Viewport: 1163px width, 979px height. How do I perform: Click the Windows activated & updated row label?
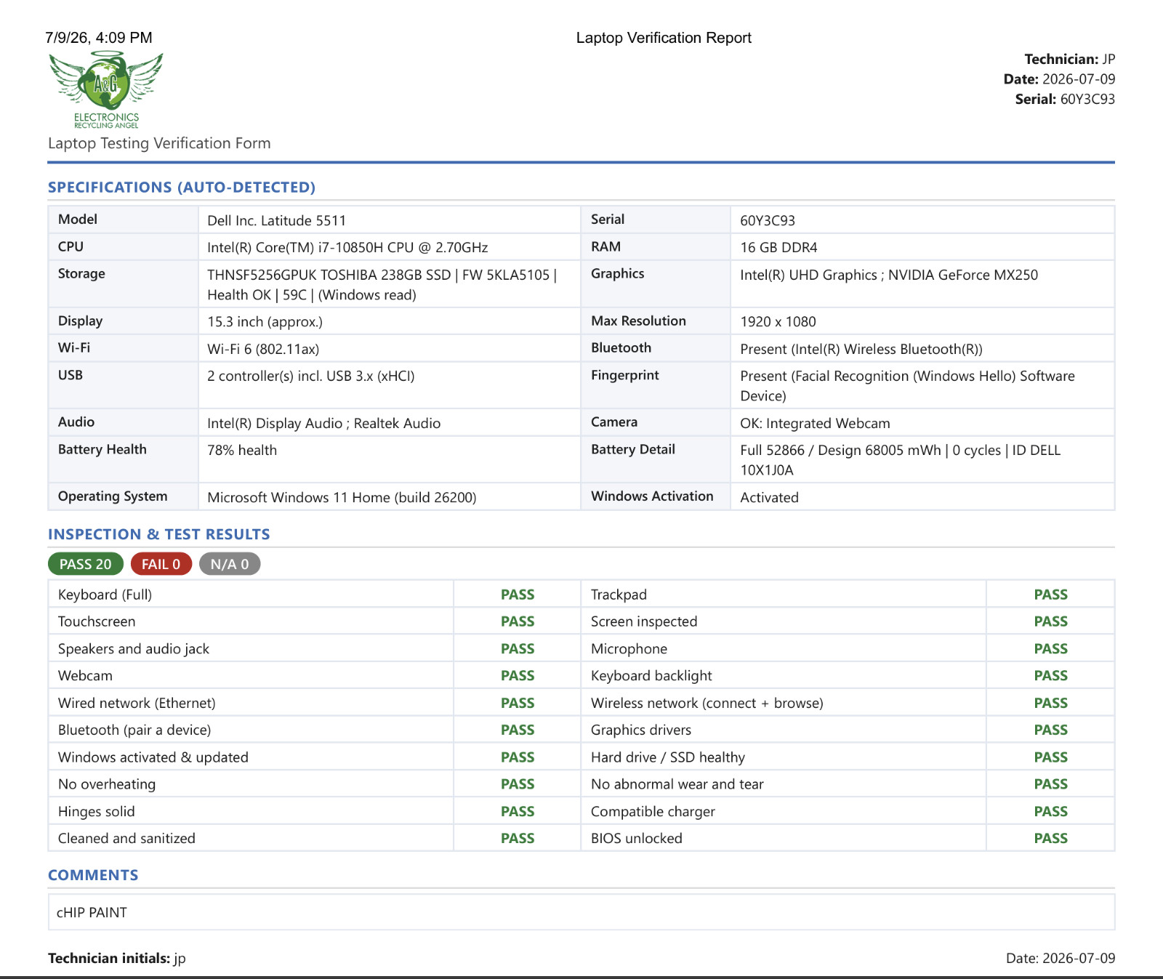point(153,757)
